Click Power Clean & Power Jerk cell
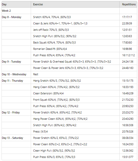 point(75,68)
